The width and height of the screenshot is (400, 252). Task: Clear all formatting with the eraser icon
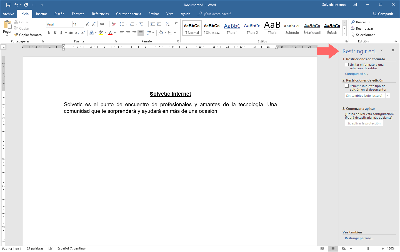(114, 24)
